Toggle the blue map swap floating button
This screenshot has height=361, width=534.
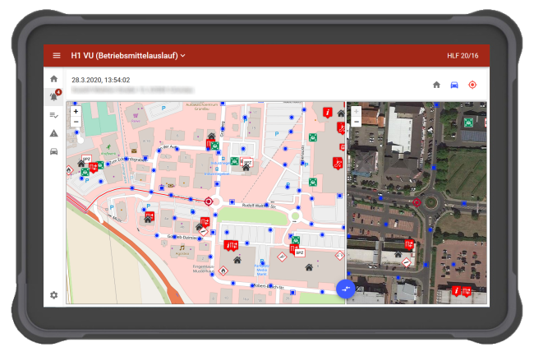click(346, 289)
